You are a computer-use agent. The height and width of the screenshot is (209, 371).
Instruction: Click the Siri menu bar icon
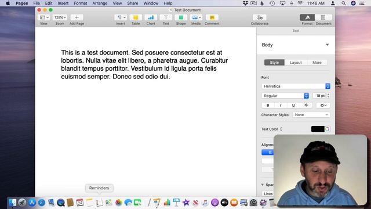coord(353,3)
